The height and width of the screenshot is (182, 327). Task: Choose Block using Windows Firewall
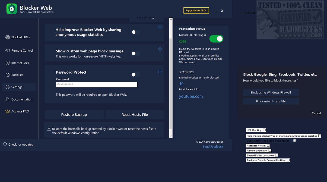click(x=271, y=92)
